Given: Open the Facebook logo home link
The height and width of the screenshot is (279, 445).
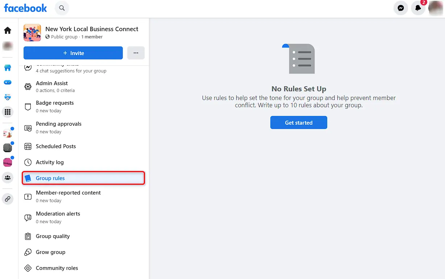Looking at the screenshot, I should click(x=25, y=8).
